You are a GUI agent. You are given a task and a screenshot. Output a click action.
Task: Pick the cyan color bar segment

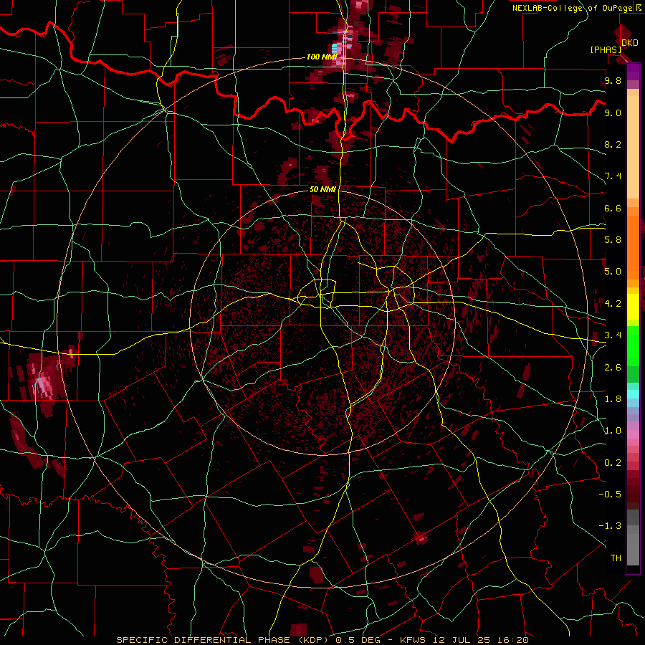click(633, 394)
